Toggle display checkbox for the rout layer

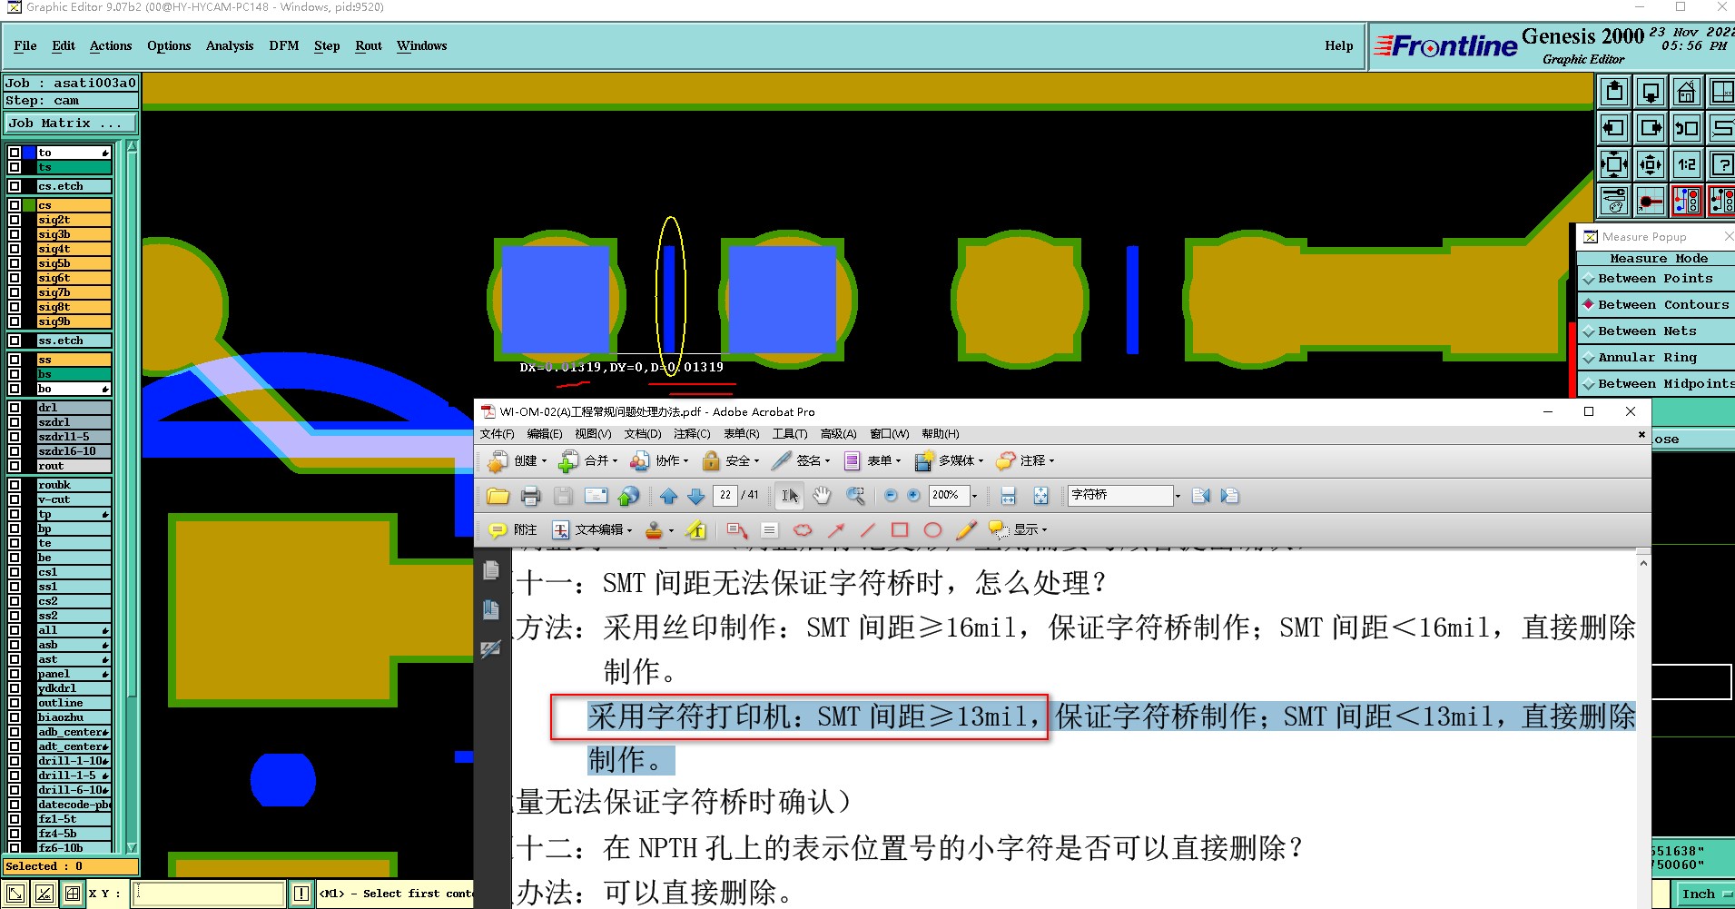click(15, 466)
